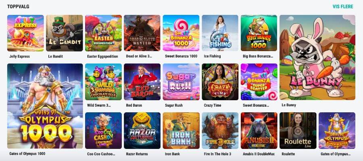The height and width of the screenshot is (161, 363).
Task: Click the Iron Bank title text
Action: point(173,154)
